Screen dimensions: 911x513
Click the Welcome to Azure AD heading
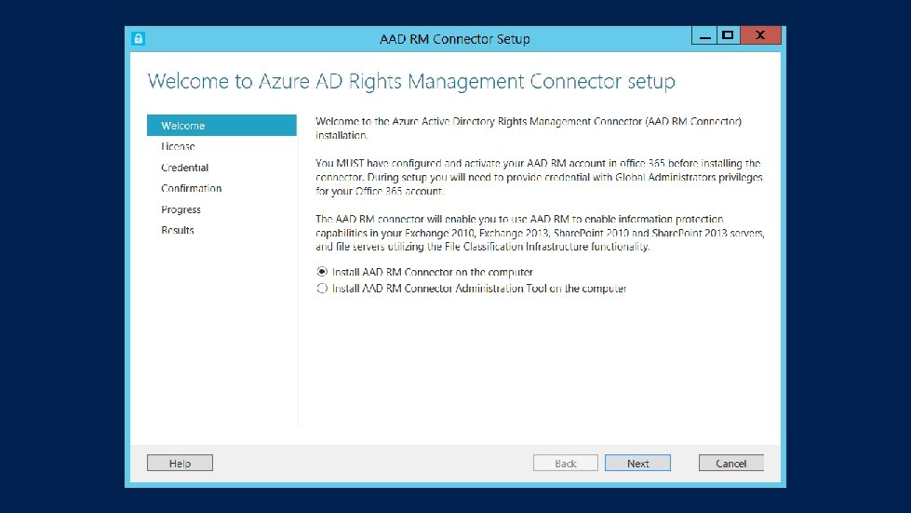(411, 81)
